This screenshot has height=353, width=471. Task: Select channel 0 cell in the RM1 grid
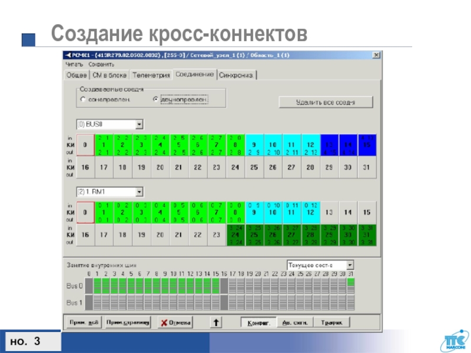coord(85,212)
